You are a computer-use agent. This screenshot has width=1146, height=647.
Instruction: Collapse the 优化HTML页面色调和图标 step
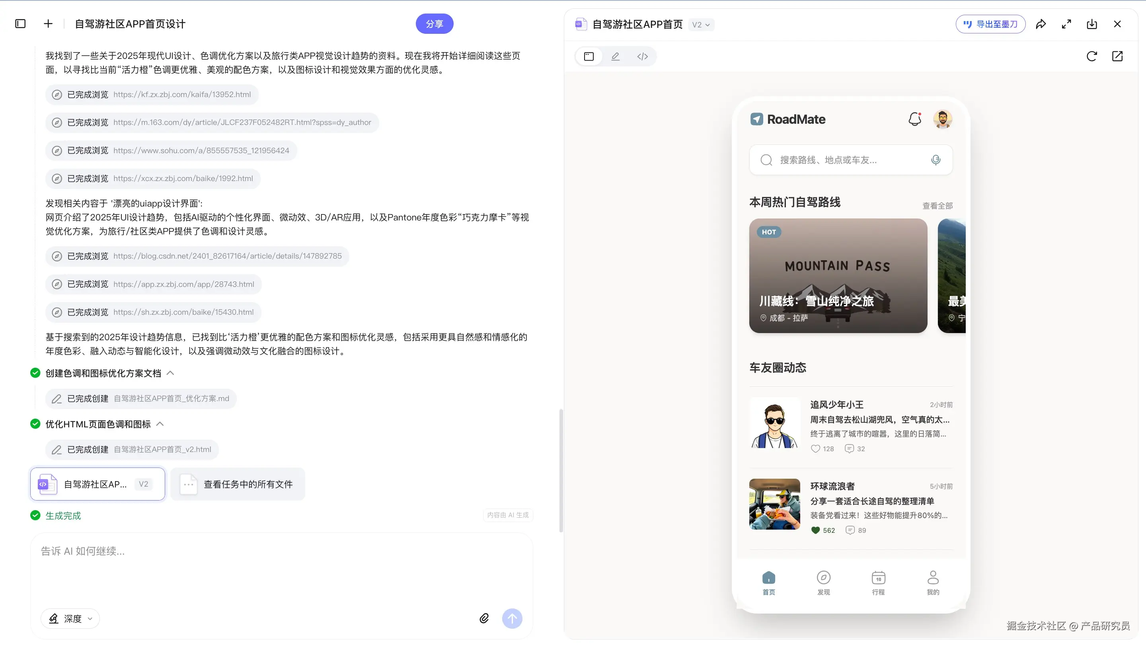pos(160,424)
